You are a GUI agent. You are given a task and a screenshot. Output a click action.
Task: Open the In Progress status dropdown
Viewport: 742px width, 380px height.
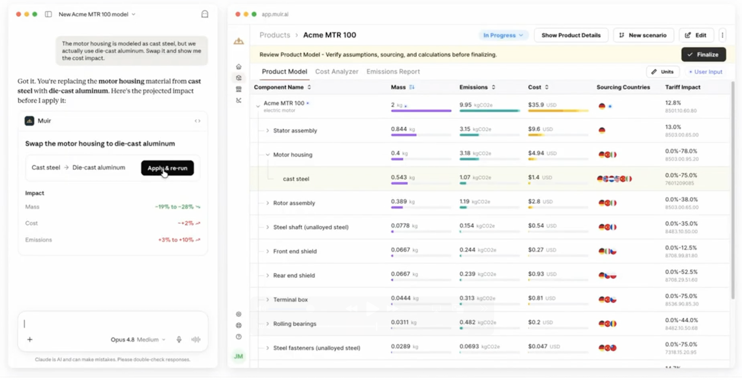503,35
